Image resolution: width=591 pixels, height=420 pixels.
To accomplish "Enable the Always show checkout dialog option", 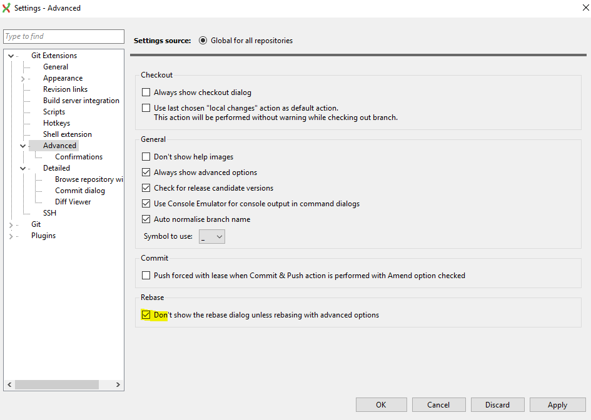I will click(x=146, y=92).
